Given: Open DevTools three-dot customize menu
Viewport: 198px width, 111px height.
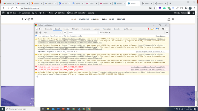Looking at the screenshot, I should point(167,29).
